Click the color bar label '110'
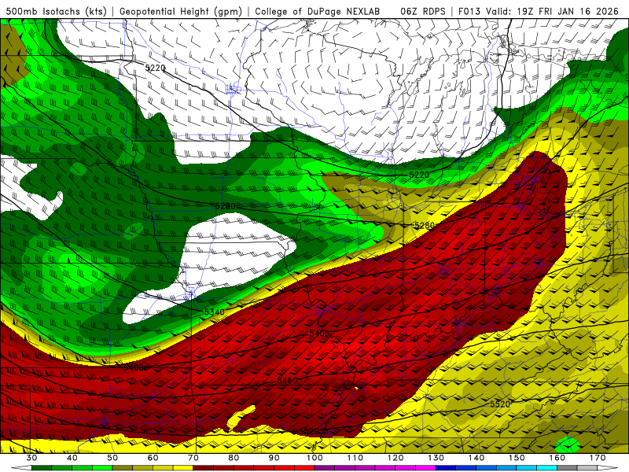The image size is (629, 472). 355,458
